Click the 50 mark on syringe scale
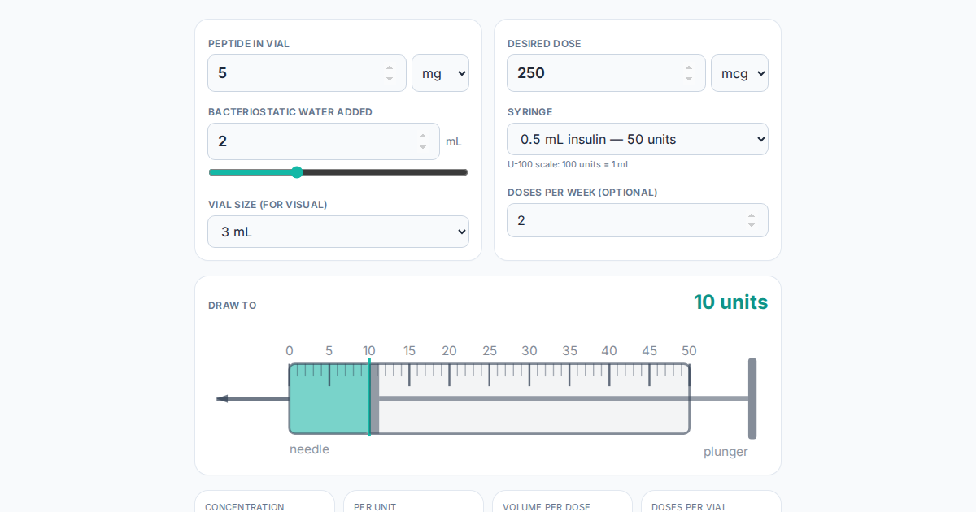The width and height of the screenshot is (976, 512). (689, 351)
